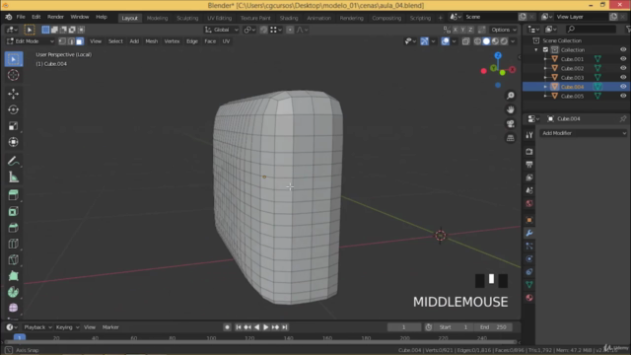631x355 pixels.
Task: Select the Annotate tool
Action: [13, 161]
